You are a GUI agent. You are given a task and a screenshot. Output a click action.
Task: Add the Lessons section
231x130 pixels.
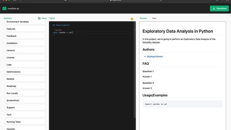25,50
